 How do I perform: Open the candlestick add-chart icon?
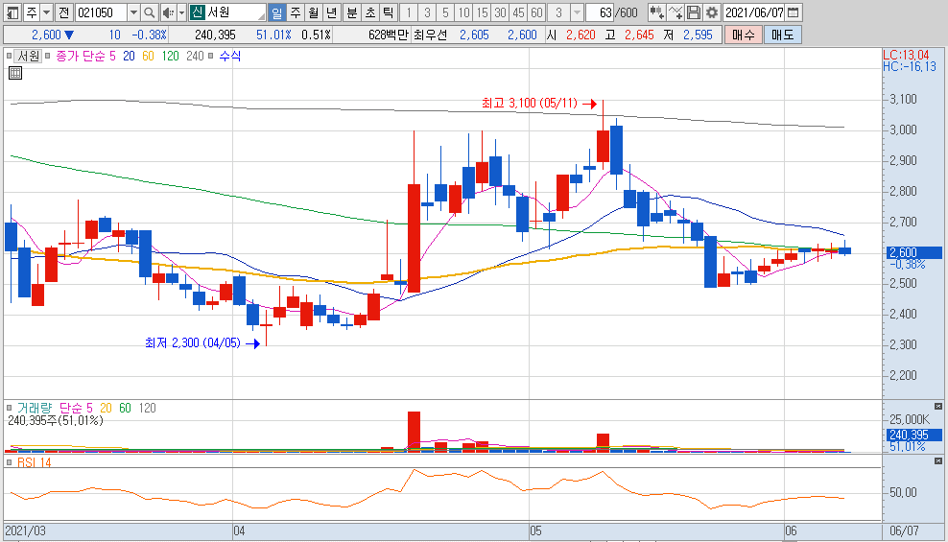(656, 12)
